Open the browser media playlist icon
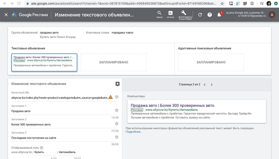The height and width of the screenshot is (159, 279). (x=262, y=3)
